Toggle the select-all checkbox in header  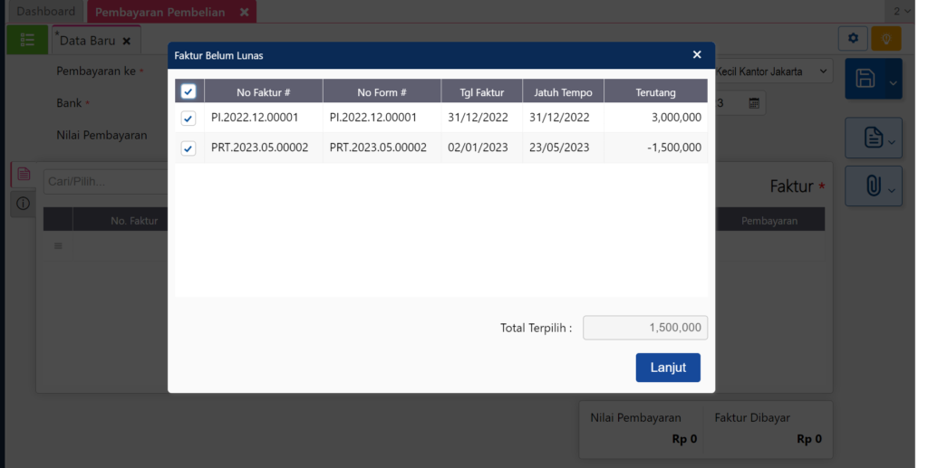[188, 91]
